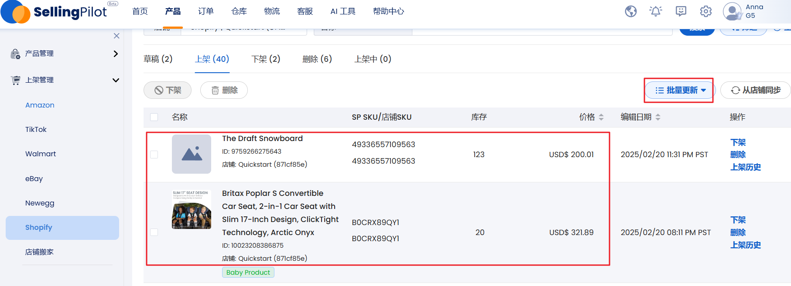This screenshot has width=791, height=286.
Task: Click date 2025/02/20 11:31 PM PST
Action: (x=664, y=155)
